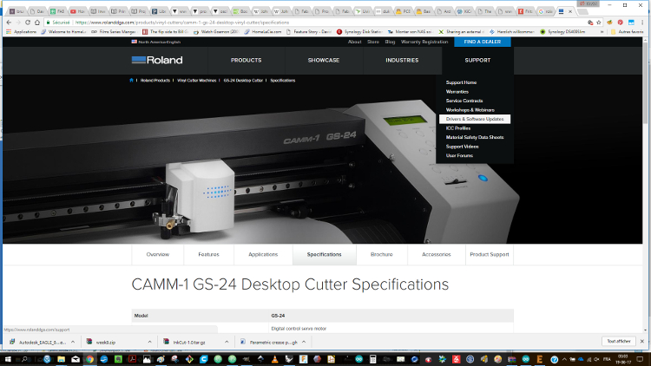Screen dimensions: 651x366
Task: Open the notification center icon
Action: [x=640, y=359]
